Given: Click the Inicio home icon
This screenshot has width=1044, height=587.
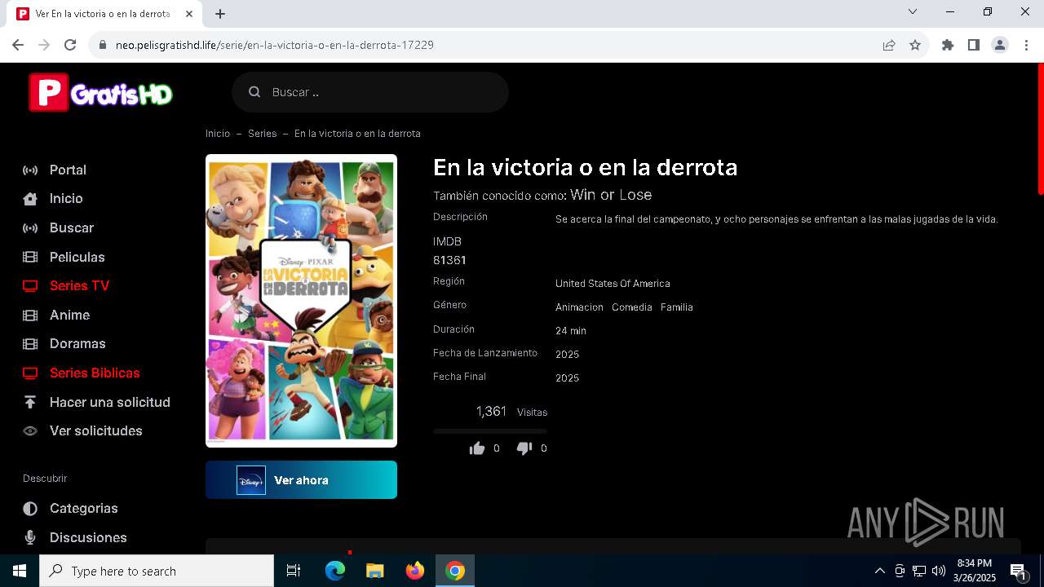Looking at the screenshot, I should (30, 199).
